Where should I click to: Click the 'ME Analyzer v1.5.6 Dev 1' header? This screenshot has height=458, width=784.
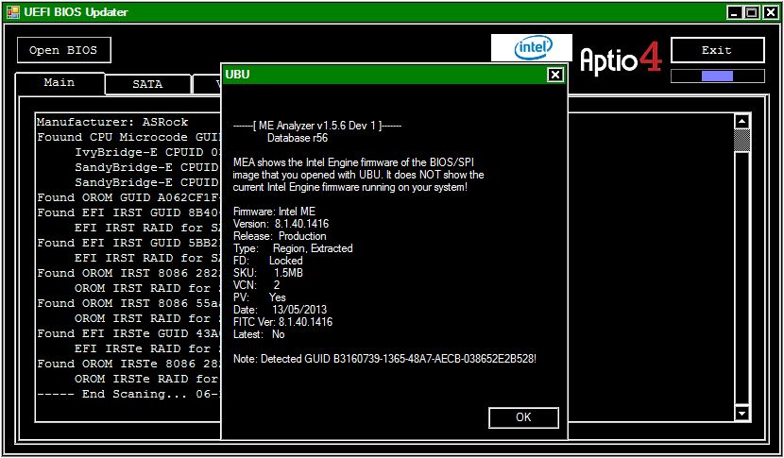pyautogui.click(x=317, y=126)
